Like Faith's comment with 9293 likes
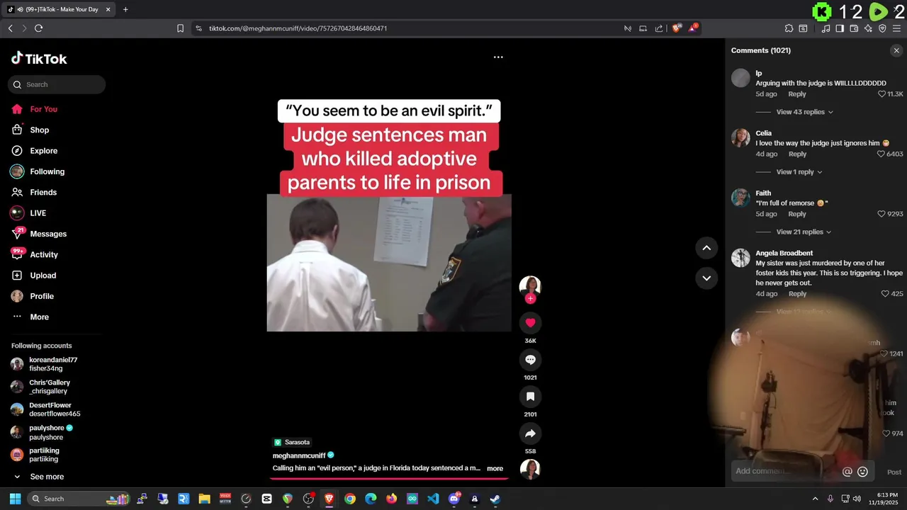The width and height of the screenshot is (907, 510). point(882,214)
